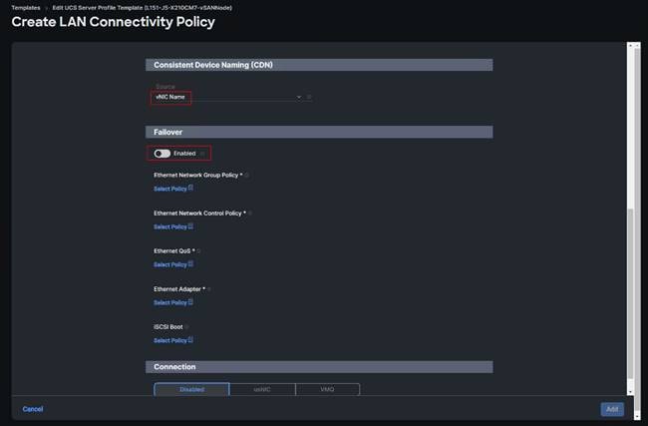
Task: Click policy picker icon under iSCSI Boot
Action: [x=190, y=340]
